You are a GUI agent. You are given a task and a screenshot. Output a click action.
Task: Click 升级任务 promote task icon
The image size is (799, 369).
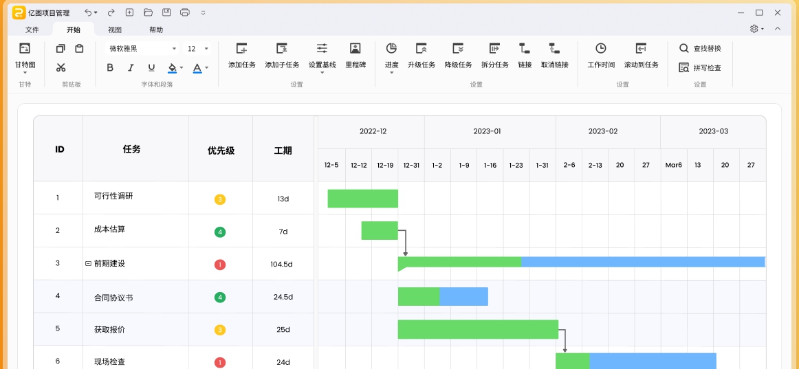(x=421, y=49)
